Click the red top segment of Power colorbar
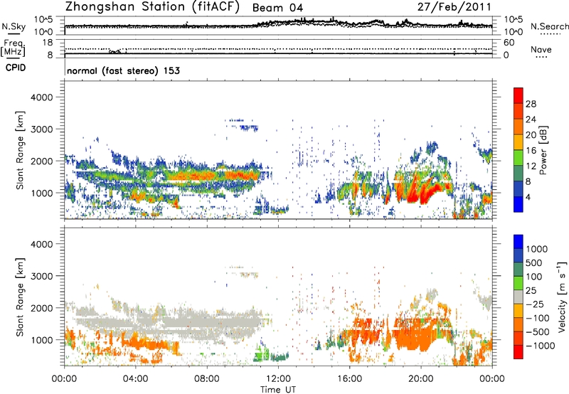 point(519,96)
